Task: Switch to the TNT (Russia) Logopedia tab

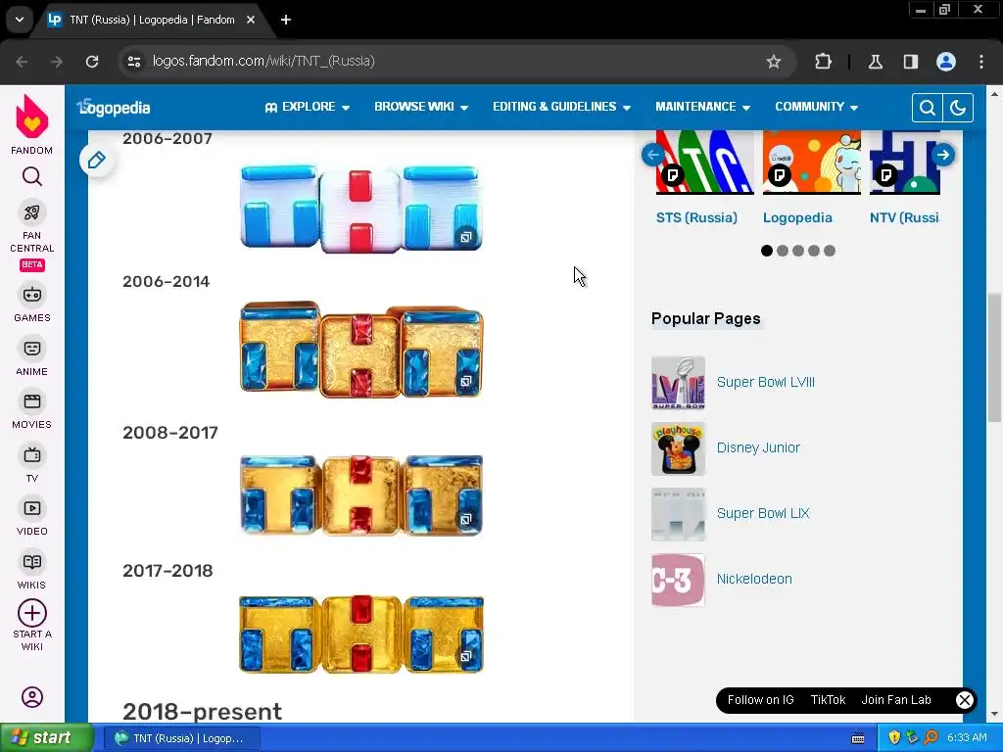Action: point(151,20)
